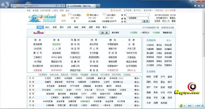Open Favorites with the star icon

tap(199, 6)
